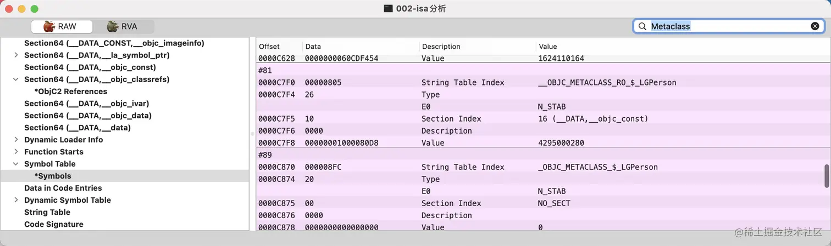Switch to RVA address mode
Viewport: 831px width, 246px height.
123,26
